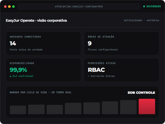Click the SLA contratual text

(x=23, y=76)
